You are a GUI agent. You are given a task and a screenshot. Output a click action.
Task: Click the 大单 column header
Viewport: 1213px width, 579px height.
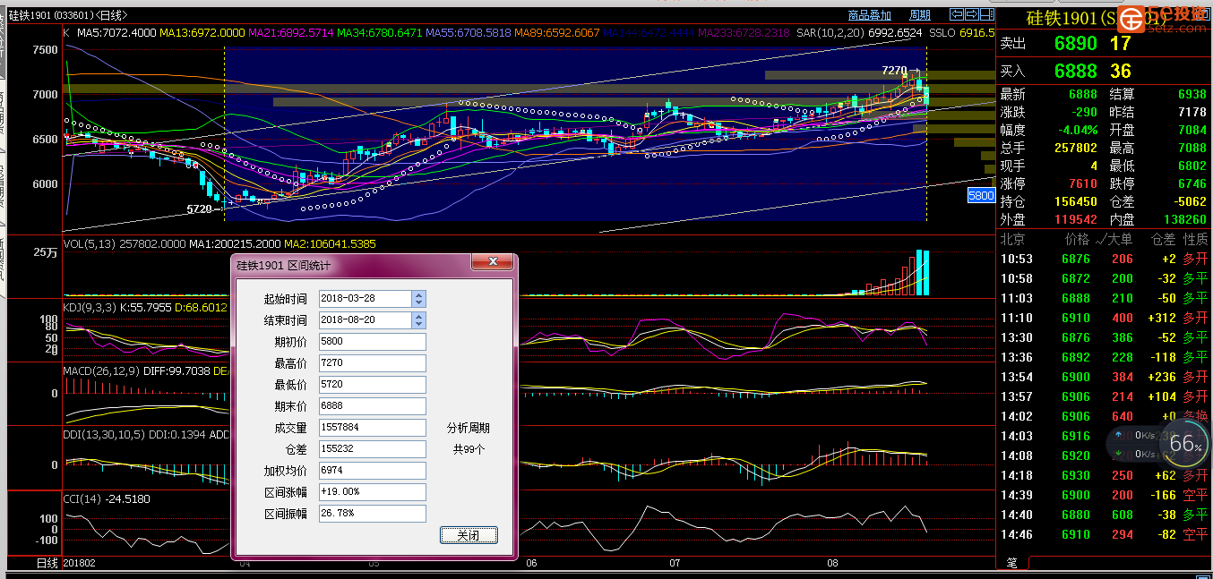[x=1115, y=240]
